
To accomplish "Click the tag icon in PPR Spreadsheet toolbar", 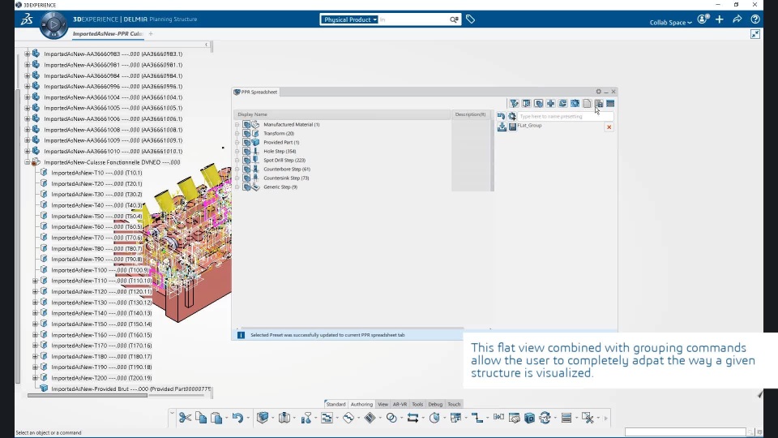I will pyautogui.click(x=538, y=103).
